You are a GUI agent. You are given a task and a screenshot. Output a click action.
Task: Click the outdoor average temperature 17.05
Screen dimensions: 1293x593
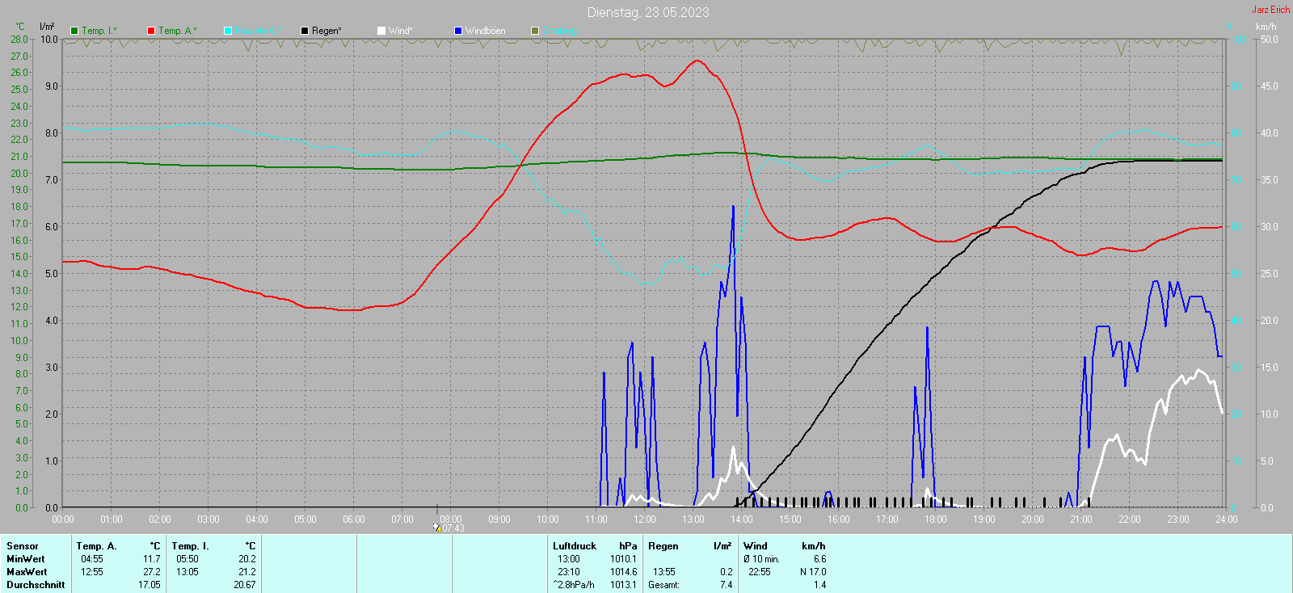(150, 585)
